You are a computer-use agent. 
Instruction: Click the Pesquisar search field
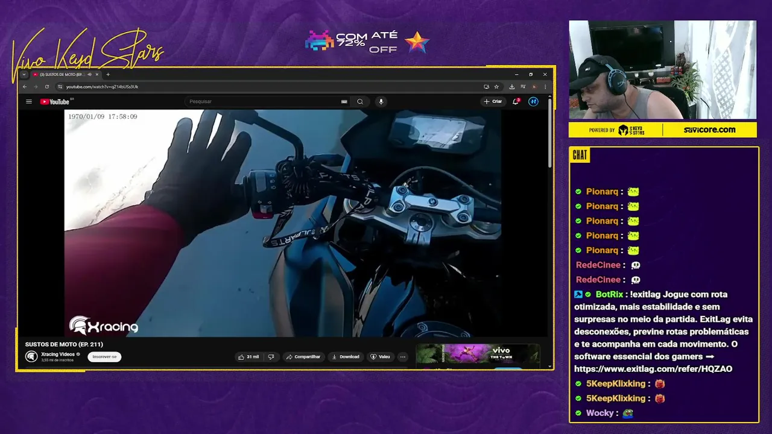264,101
